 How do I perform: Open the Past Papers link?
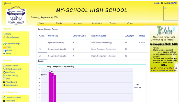point(11,72)
